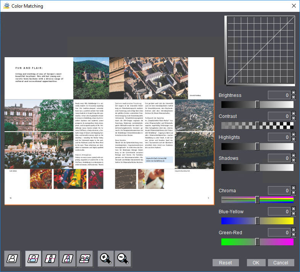Screen dimensions: 300x272
Task: Decrease Green-Red with the down arrow
Action: coord(293,235)
